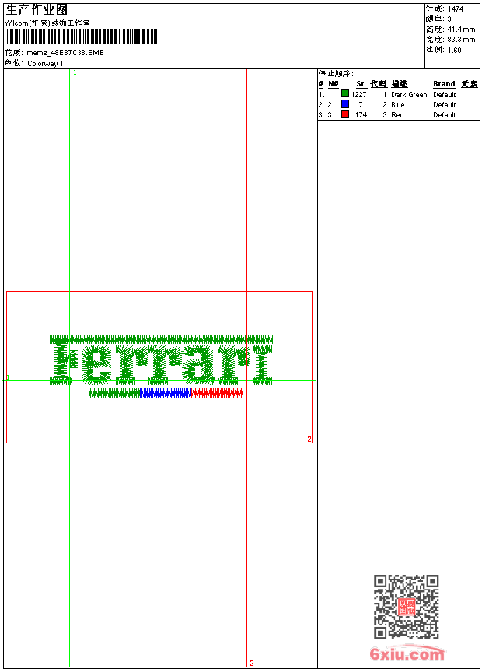Click the Blue description text

(x=397, y=105)
